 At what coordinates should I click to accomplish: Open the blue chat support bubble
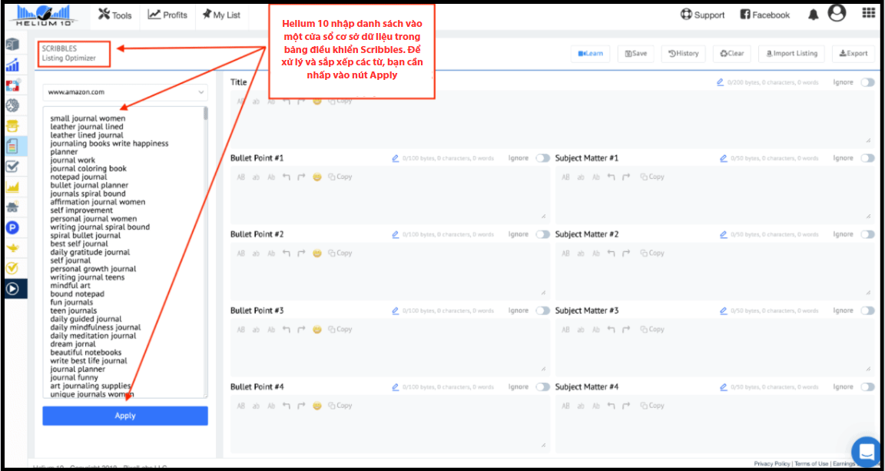coord(867,451)
